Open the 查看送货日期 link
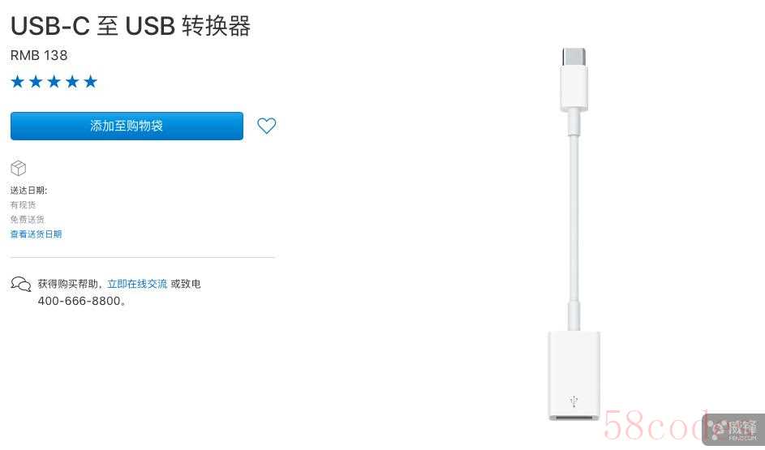The height and width of the screenshot is (450, 765). [x=37, y=234]
